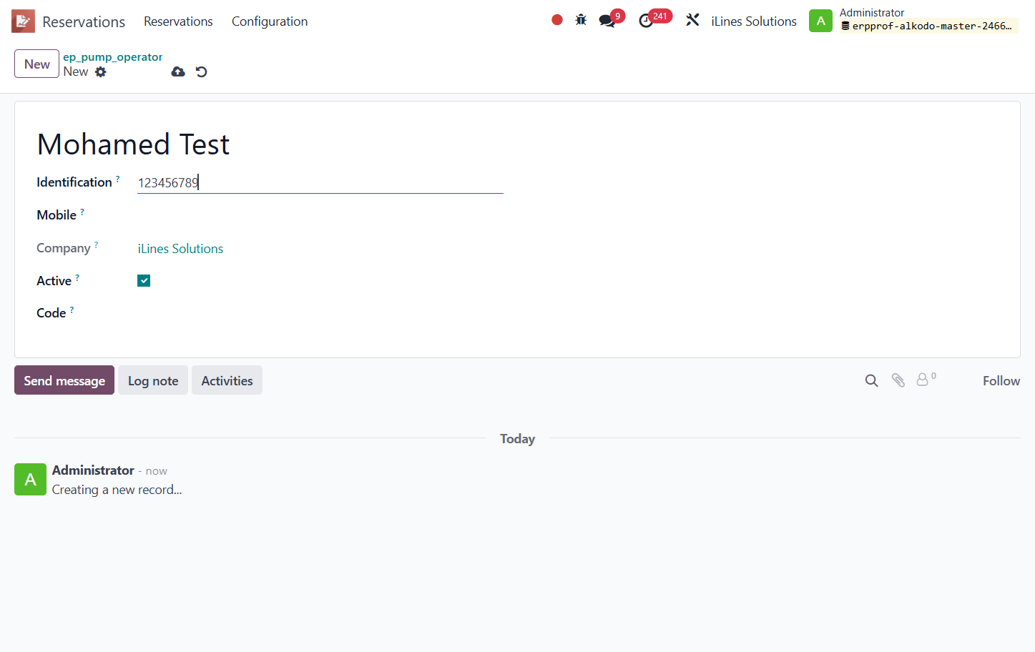Image resolution: width=1035 pixels, height=652 pixels.
Task: Show followers via the person icon
Action: pyautogui.click(x=923, y=380)
